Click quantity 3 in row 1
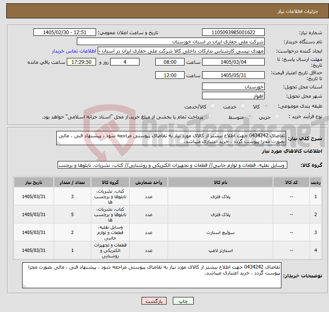 [x=72, y=196]
